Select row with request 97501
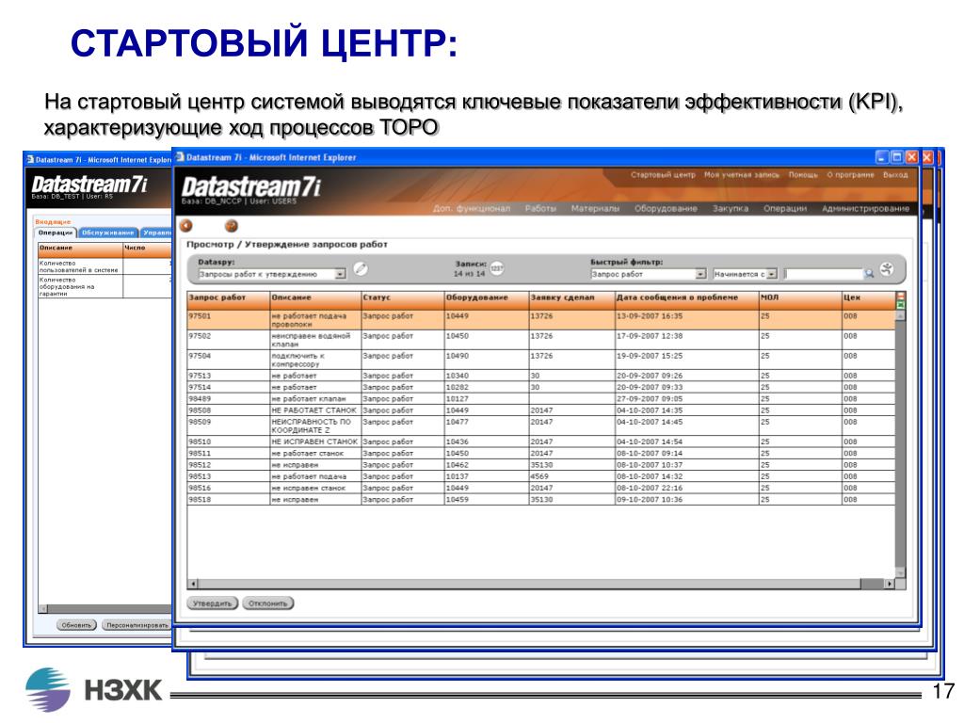 coord(541,320)
